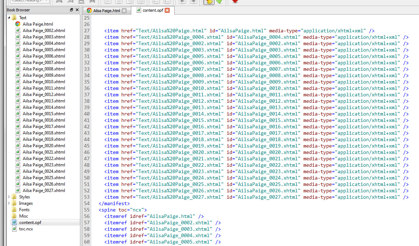This screenshot has width=419, height=246.
Task: Float the Book Browser panel
Action: click(71, 10)
